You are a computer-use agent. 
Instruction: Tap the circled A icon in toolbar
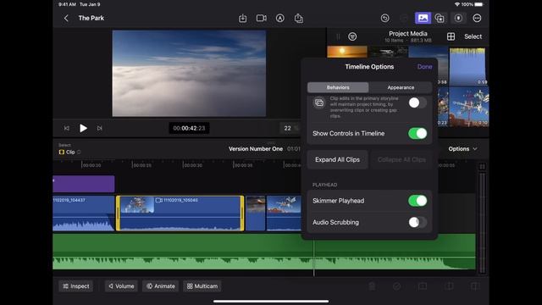coord(280,18)
